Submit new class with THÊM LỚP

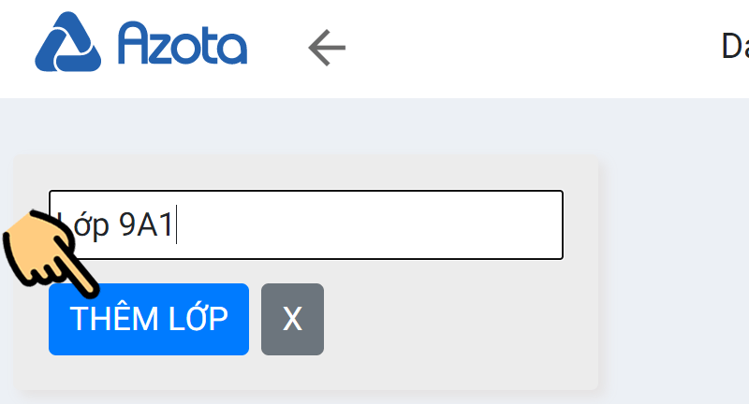pos(149,320)
